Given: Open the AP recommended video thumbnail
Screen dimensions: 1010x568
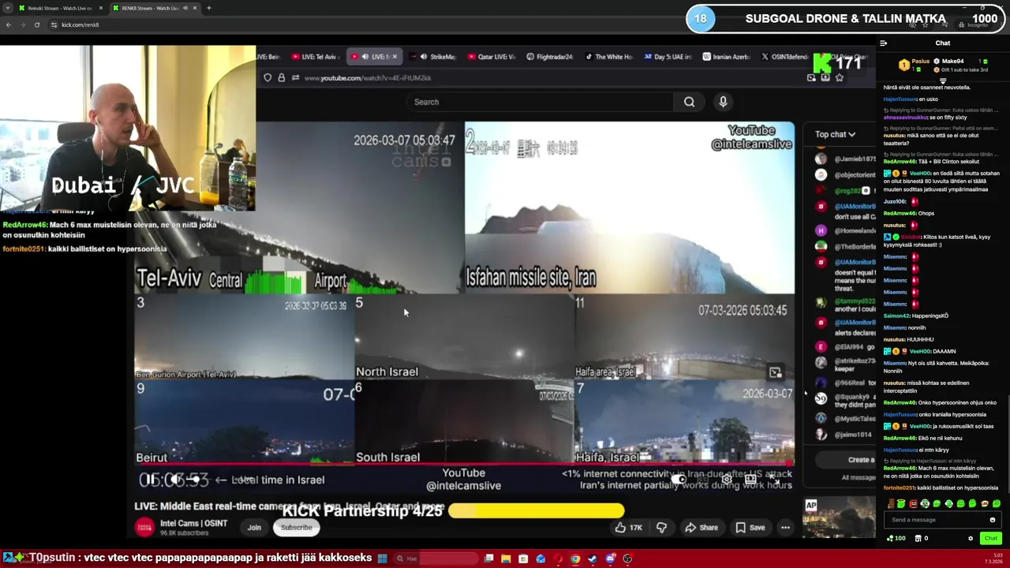Looking at the screenshot, I should 839,518.
